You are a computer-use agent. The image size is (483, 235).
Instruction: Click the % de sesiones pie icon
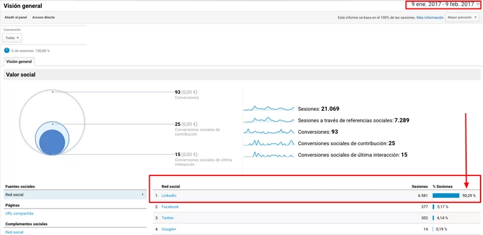coord(7,51)
